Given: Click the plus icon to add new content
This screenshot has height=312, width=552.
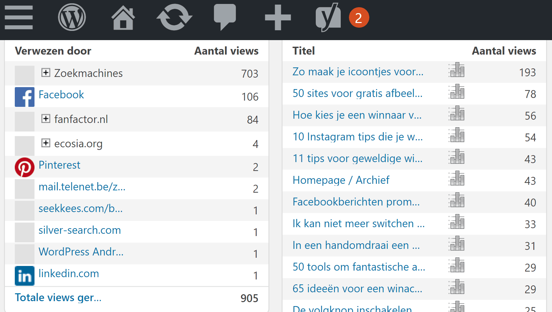Looking at the screenshot, I should [278, 17].
